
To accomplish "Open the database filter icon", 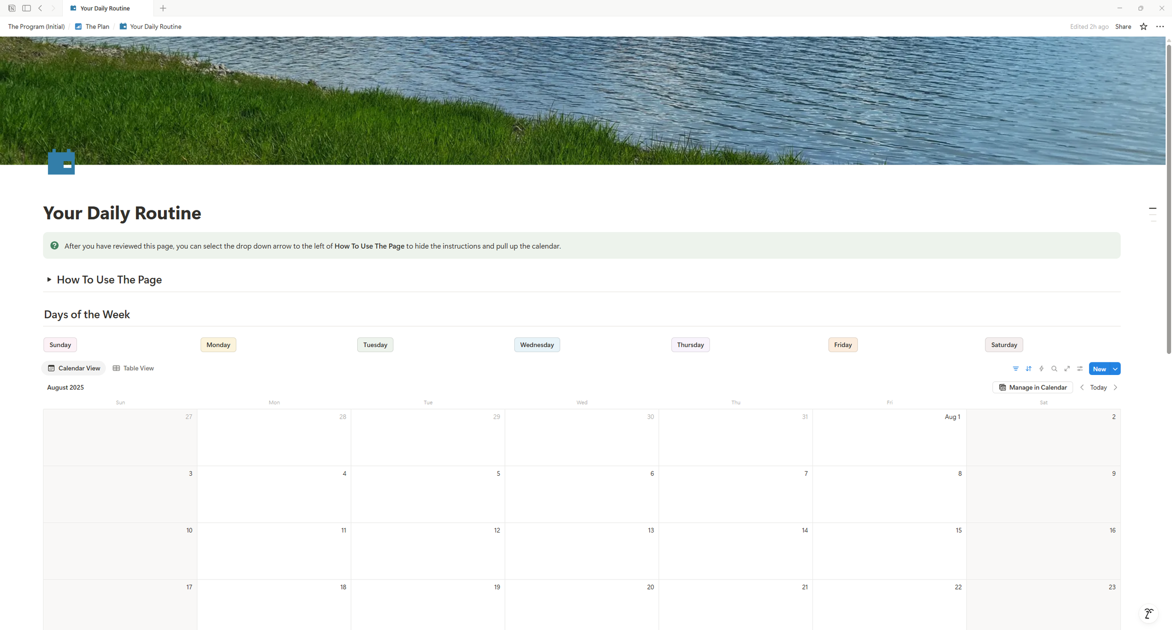I will coord(1015,368).
